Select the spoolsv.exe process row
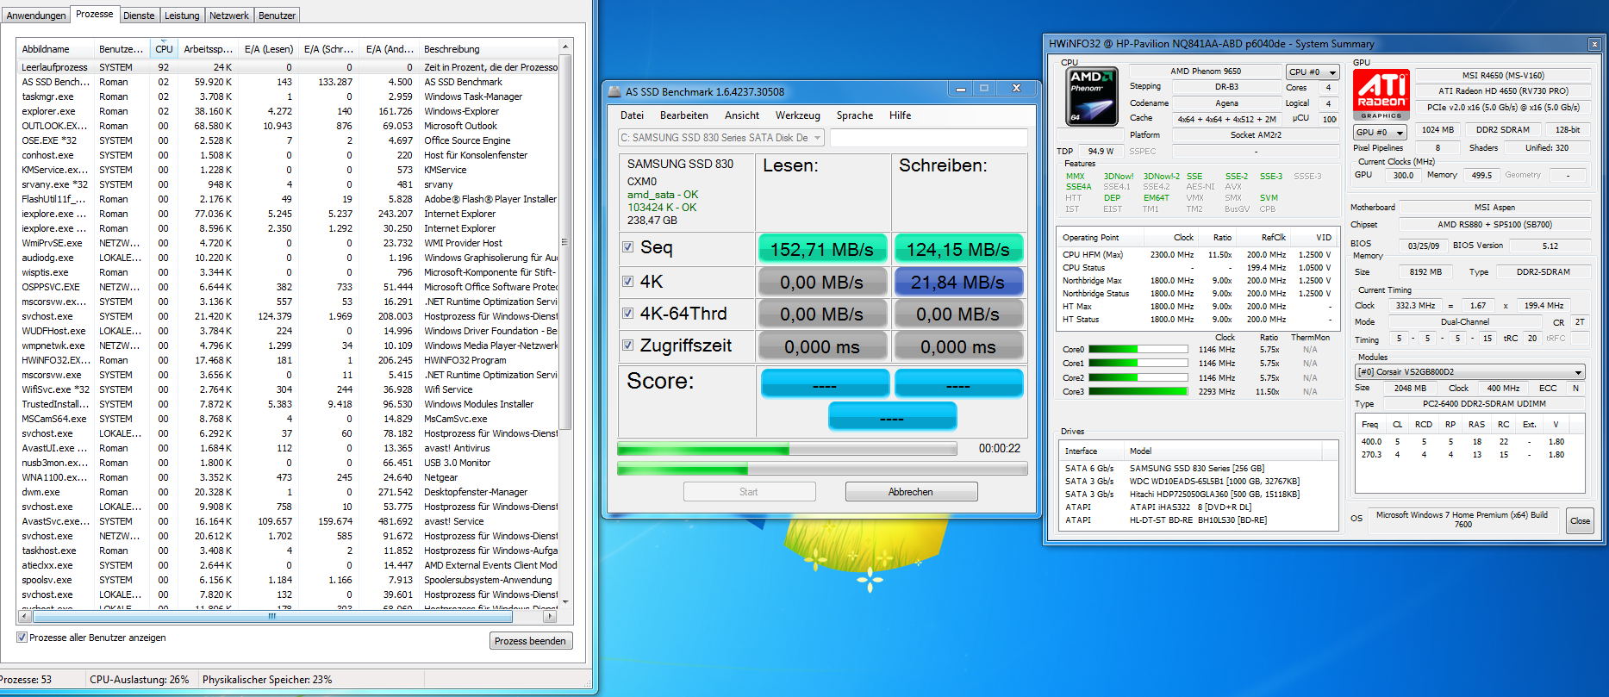Viewport: 1609px width, 697px height. [288, 580]
